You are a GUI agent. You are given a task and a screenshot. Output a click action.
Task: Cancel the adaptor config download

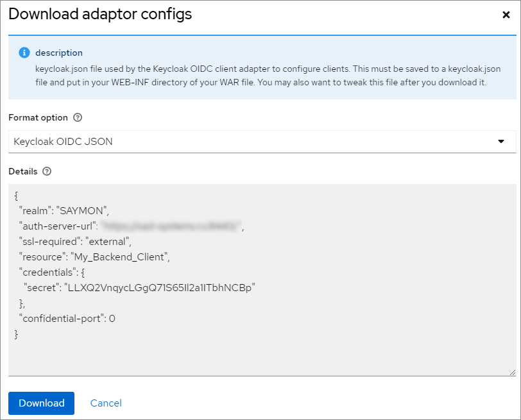point(106,403)
